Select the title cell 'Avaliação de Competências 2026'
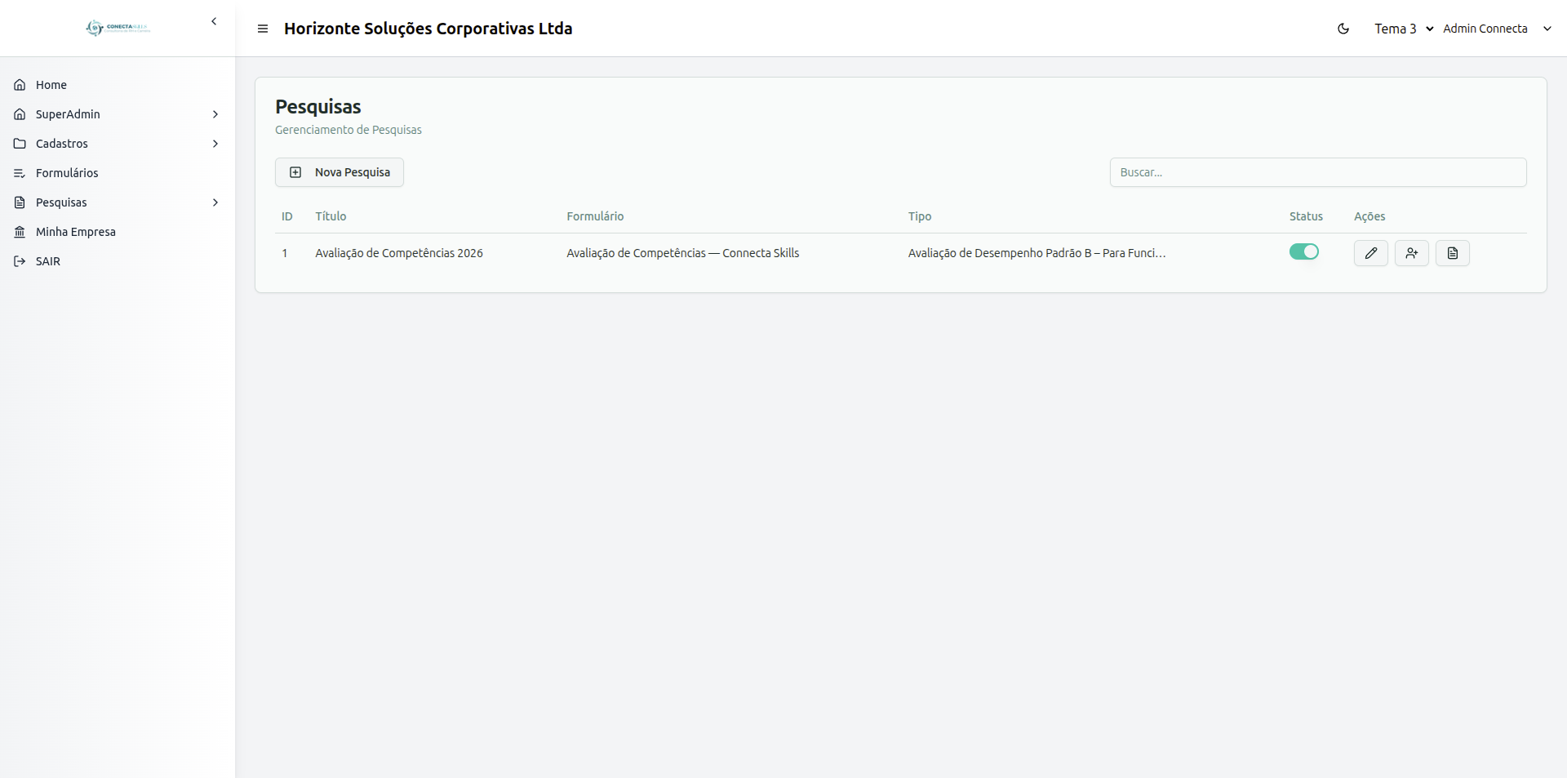Screen dimensions: 1567x778 pyautogui.click(x=399, y=253)
